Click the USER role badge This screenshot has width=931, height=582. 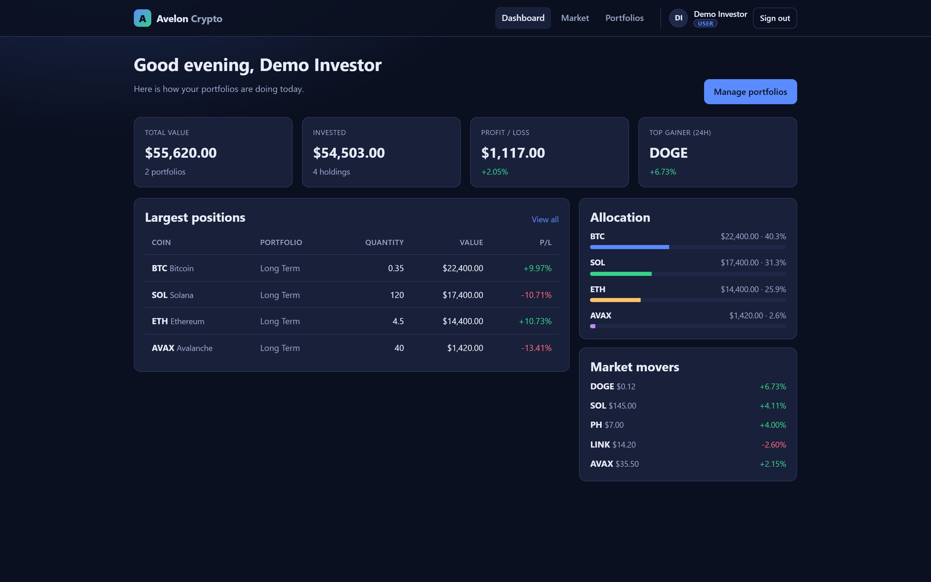[705, 24]
